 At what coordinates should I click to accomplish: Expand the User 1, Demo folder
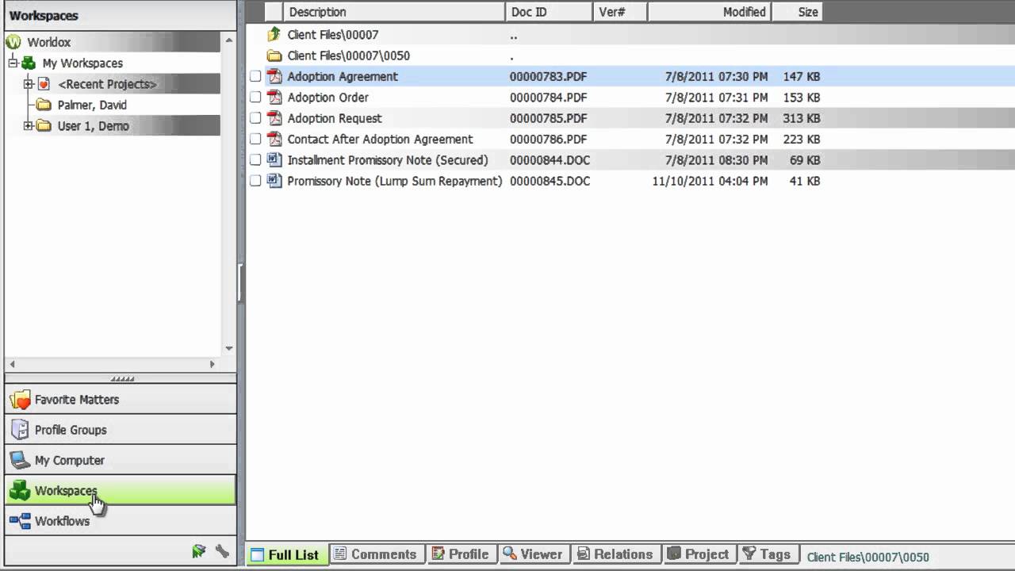29,126
